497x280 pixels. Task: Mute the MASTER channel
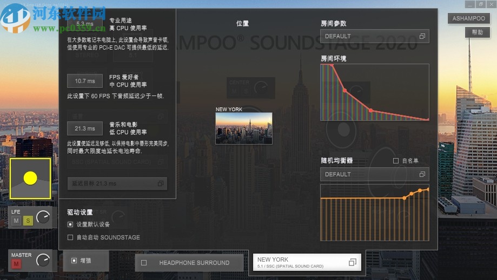pos(16,264)
